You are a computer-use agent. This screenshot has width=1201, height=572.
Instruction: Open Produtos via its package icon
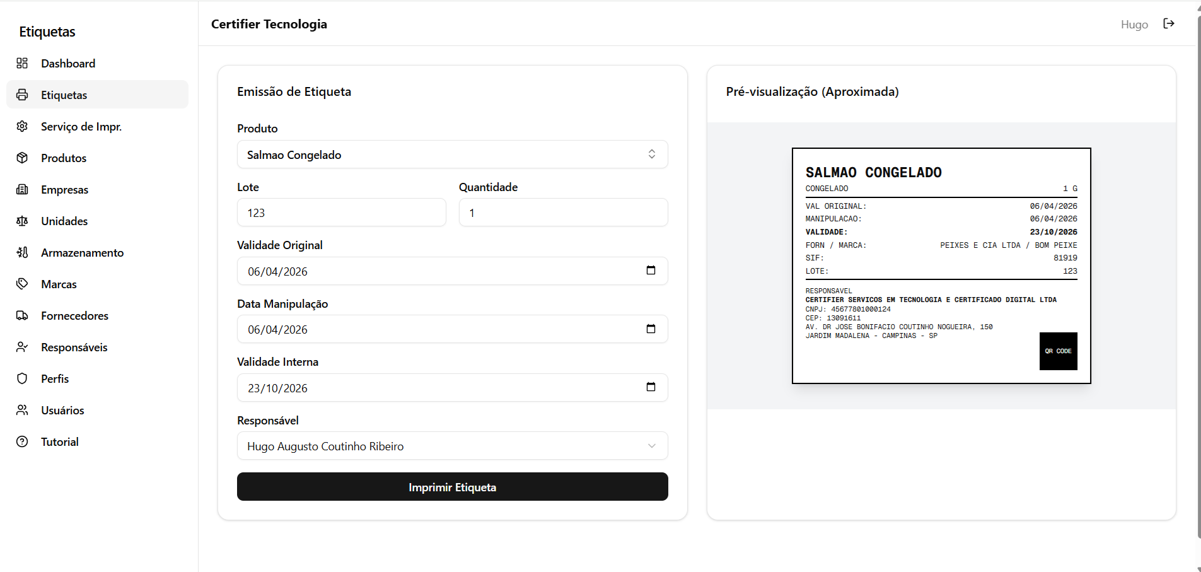pos(23,158)
